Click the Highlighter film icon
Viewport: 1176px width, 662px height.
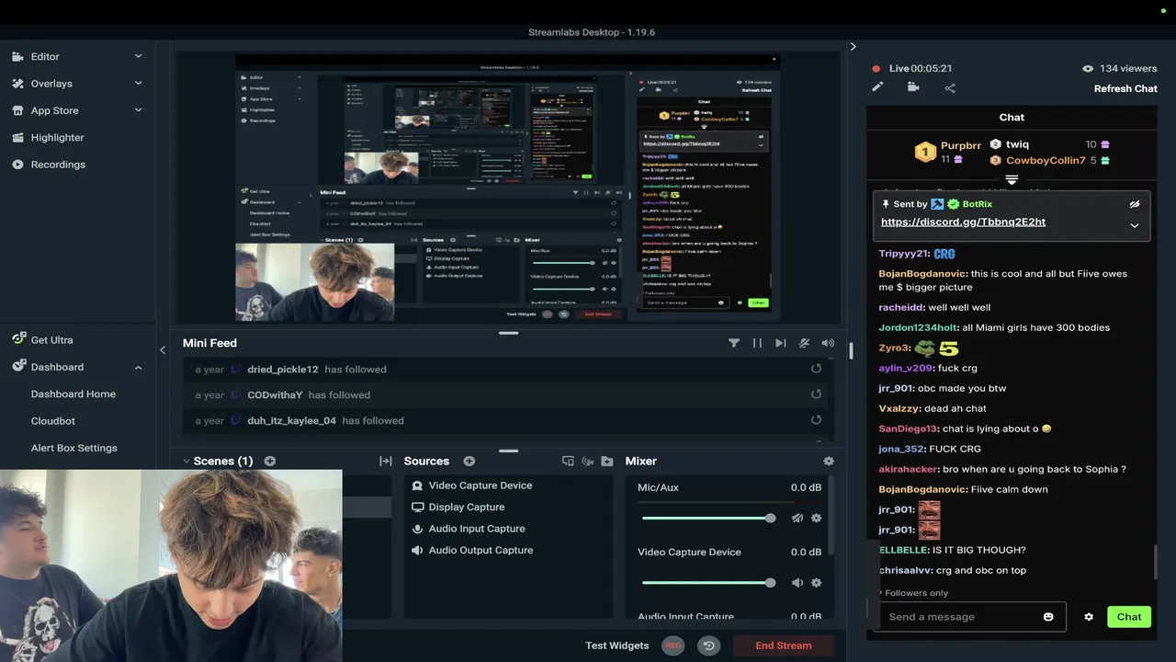pos(17,137)
